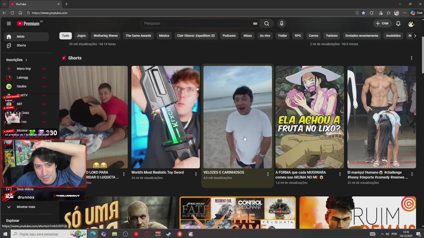This screenshot has width=424, height=238.
Task: Click the Criar create button
Action: 382,23
